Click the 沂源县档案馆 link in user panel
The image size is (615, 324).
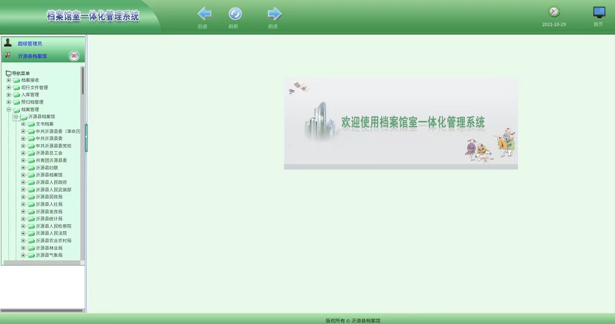[32, 56]
